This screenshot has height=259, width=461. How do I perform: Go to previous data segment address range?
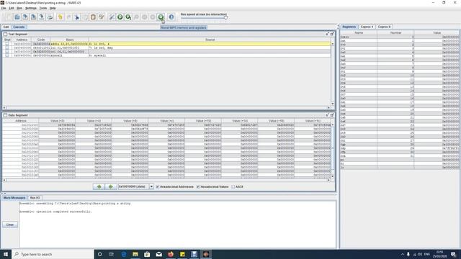99,186
